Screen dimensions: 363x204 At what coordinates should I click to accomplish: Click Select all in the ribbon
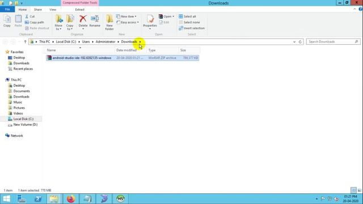187,16
